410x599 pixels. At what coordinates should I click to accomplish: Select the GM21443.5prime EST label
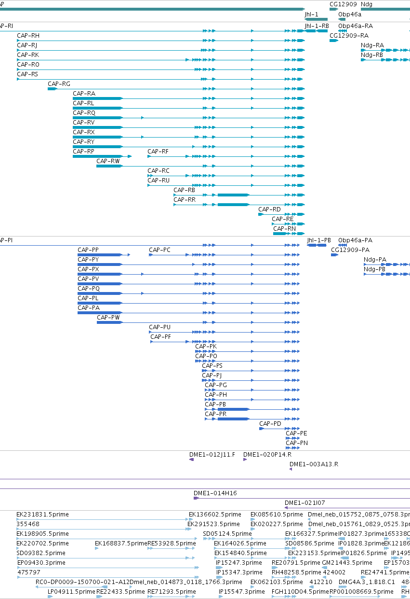(347, 563)
